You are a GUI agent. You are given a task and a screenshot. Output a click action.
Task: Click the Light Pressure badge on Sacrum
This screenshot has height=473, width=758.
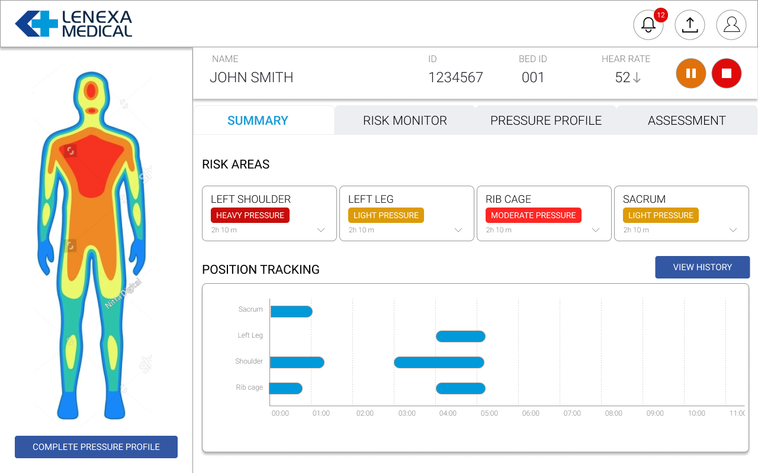click(x=661, y=215)
